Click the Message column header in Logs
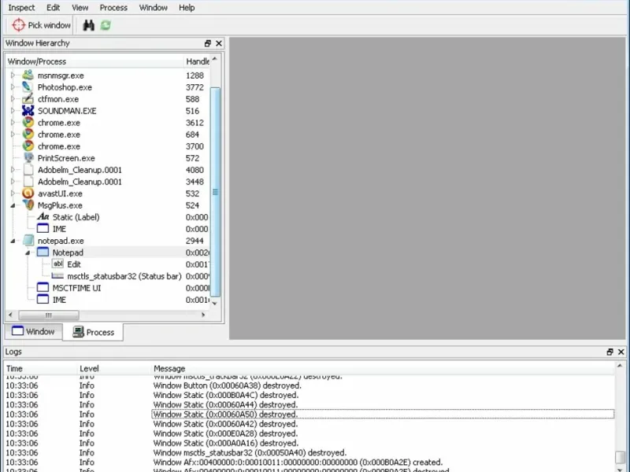Viewport: 630px width, 472px height. (383, 368)
